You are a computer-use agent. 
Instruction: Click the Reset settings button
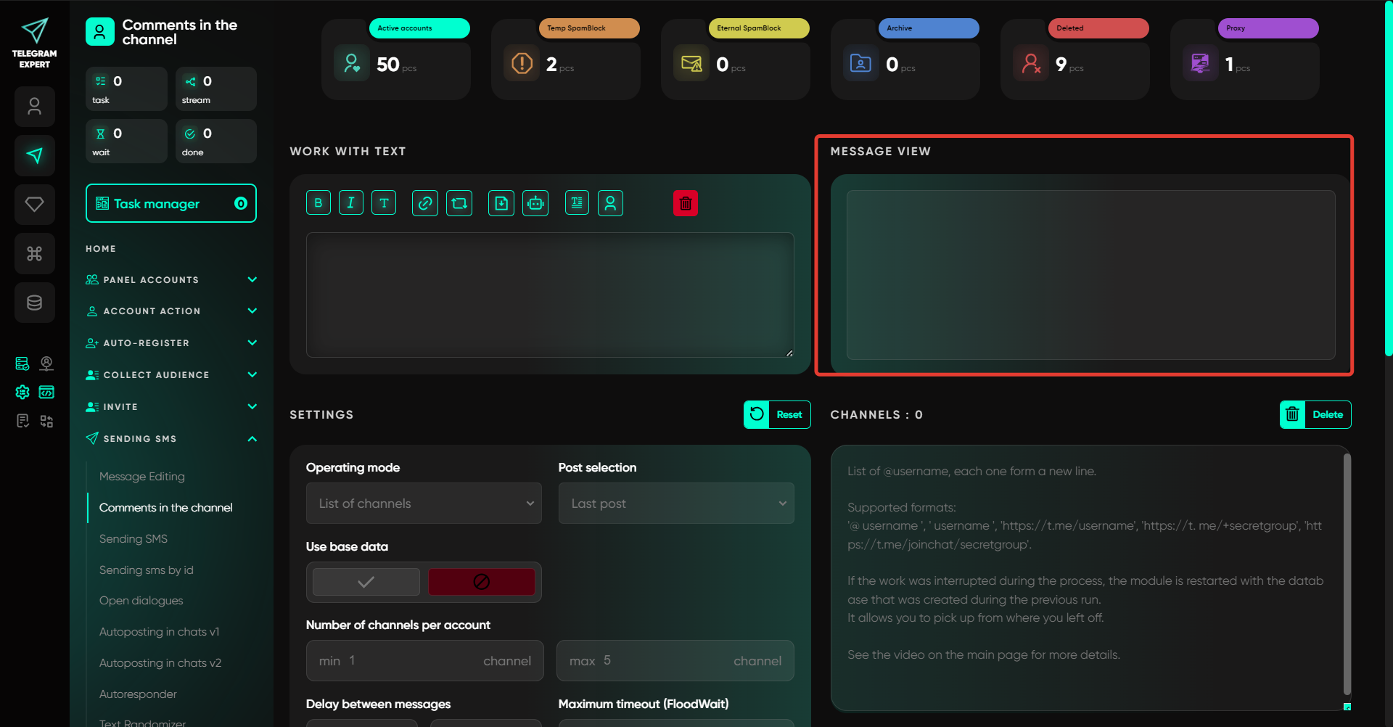pos(777,415)
